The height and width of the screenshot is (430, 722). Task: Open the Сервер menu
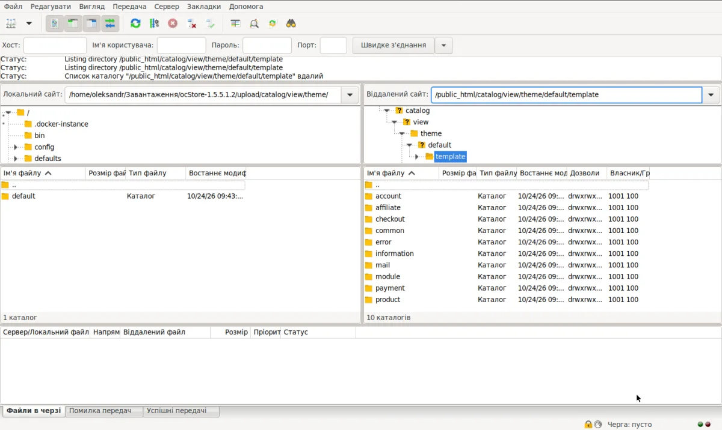[x=167, y=7]
